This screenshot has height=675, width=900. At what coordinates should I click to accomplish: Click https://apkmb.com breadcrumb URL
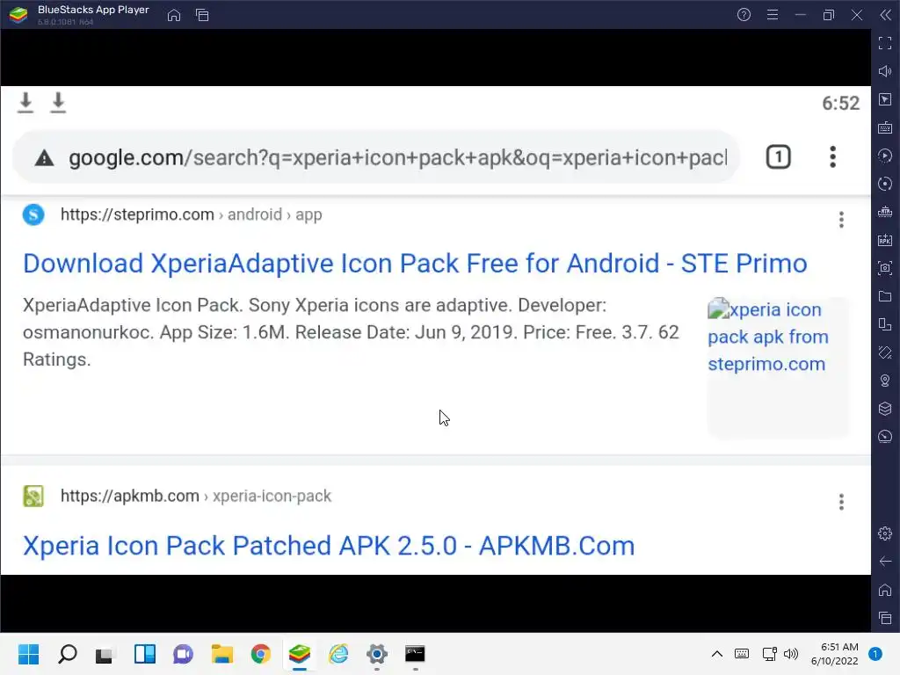pos(130,496)
